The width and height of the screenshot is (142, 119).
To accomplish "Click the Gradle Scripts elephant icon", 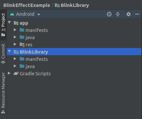I will coord(16,73).
